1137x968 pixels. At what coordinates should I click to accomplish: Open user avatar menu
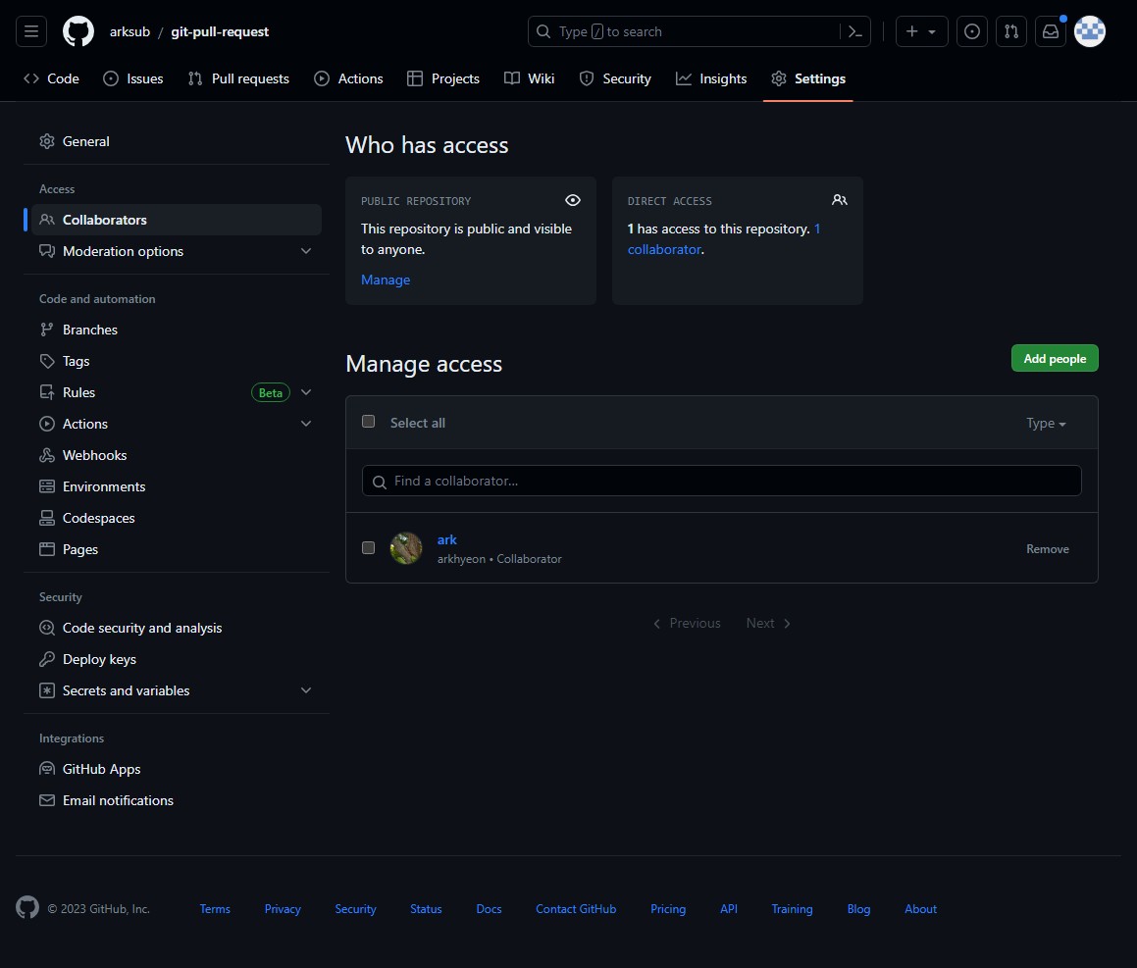pyautogui.click(x=1089, y=31)
